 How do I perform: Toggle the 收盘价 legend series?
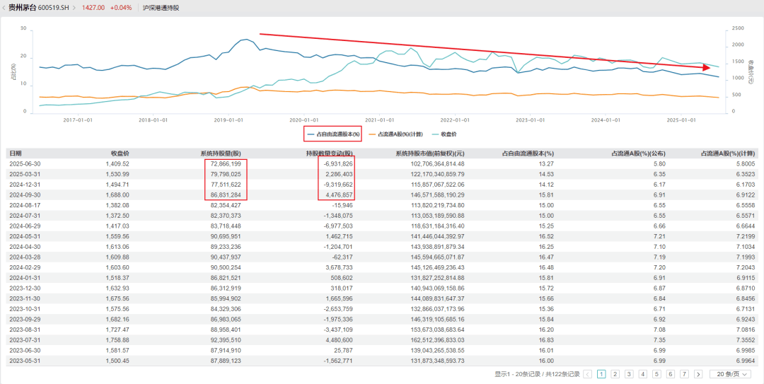(444, 134)
